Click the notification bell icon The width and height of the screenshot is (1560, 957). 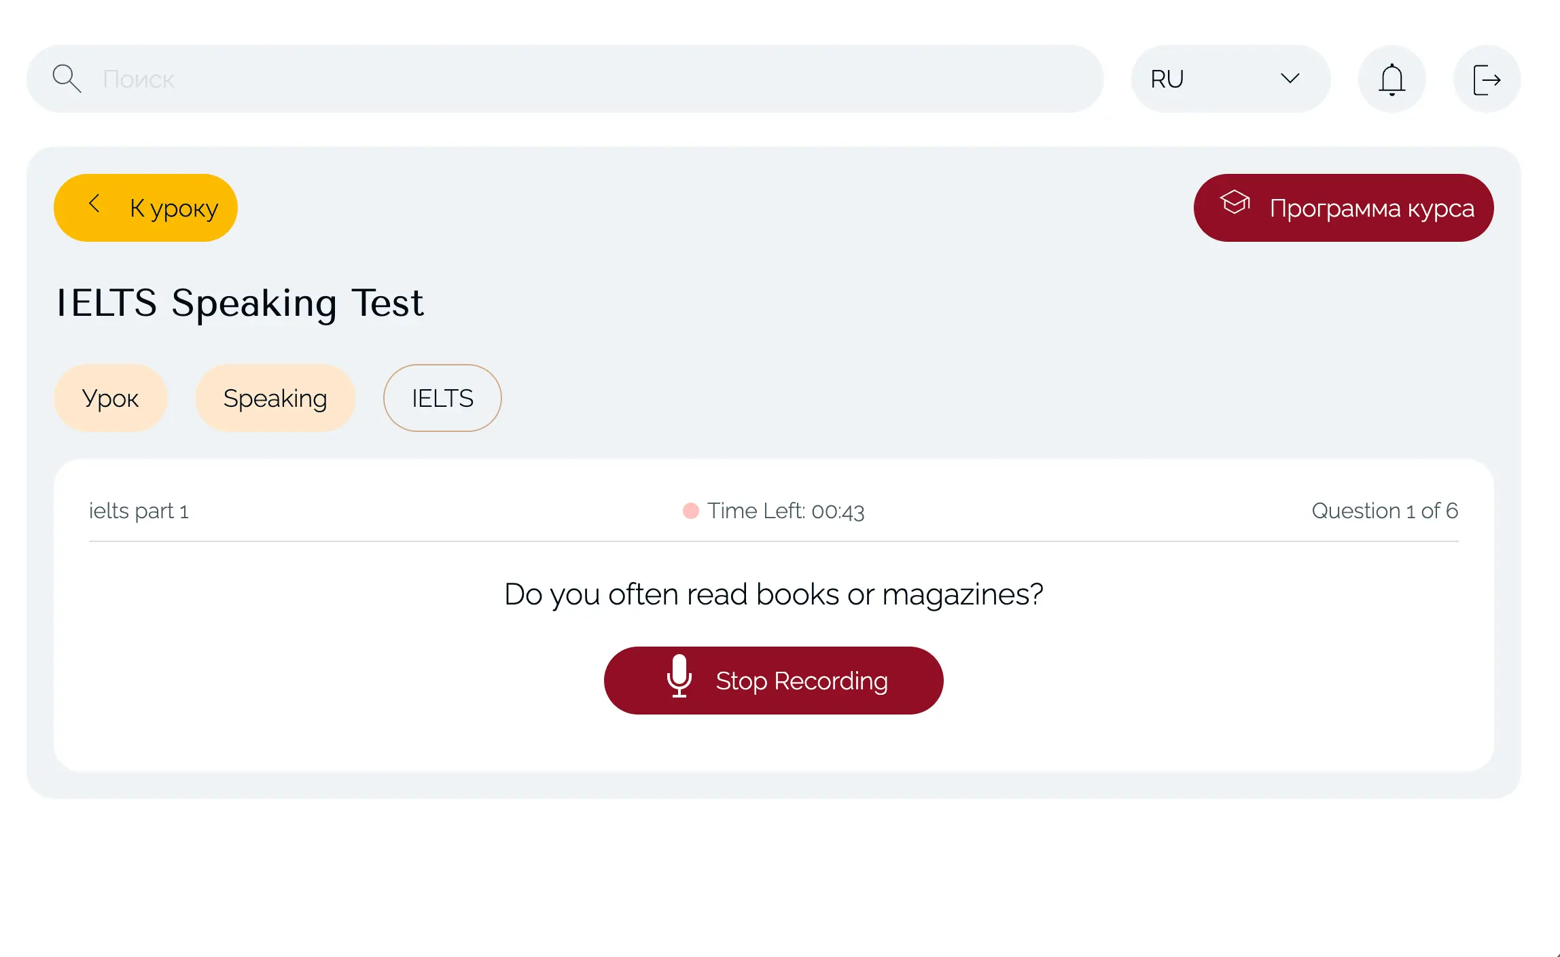pyautogui.click(x=1391, y=78)
